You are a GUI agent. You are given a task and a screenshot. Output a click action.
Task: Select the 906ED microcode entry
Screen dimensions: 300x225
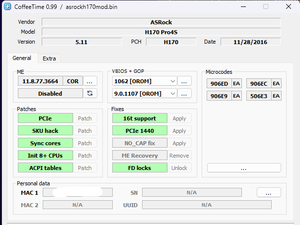pos(219,83)
